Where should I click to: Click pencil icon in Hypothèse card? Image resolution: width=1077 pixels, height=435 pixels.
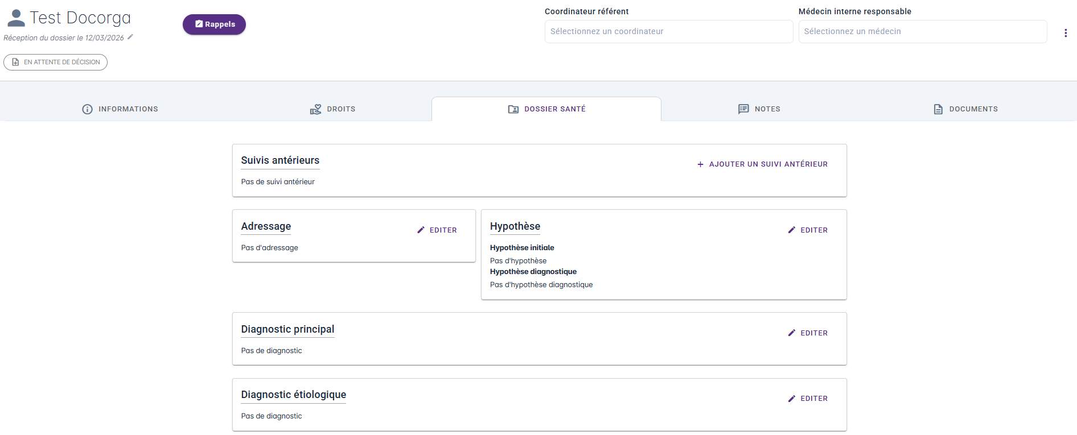[x=791, y=230]
